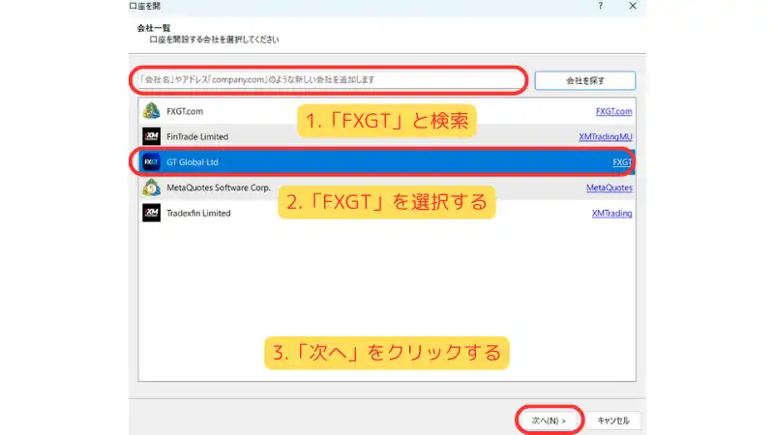Click the MetaQuotes Software Corp. icon
The height and width of the screenshot is (435, 774).
tap(152, 188)
